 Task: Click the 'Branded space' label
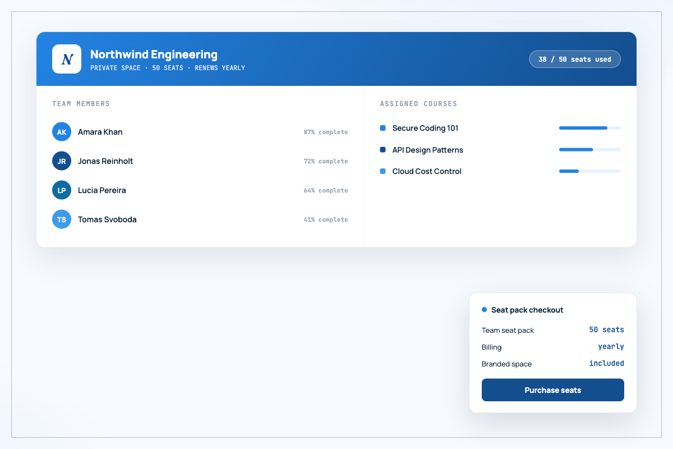(x=506, y=364)
